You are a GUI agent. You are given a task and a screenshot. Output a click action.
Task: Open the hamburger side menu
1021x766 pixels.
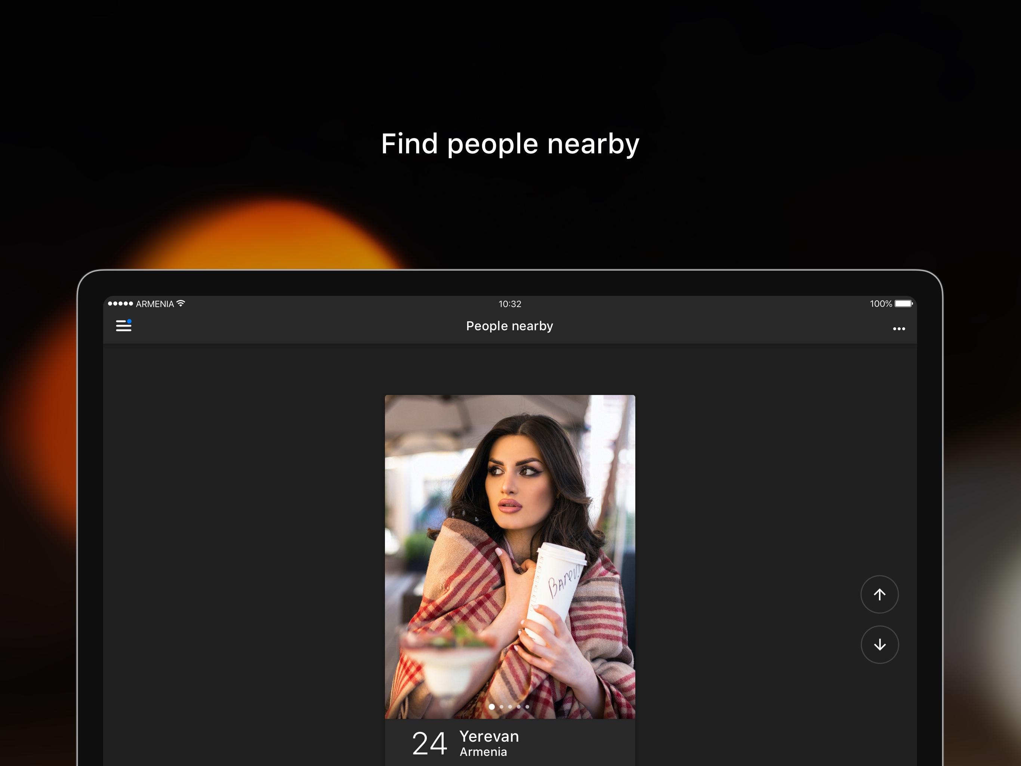coord(123,326)
